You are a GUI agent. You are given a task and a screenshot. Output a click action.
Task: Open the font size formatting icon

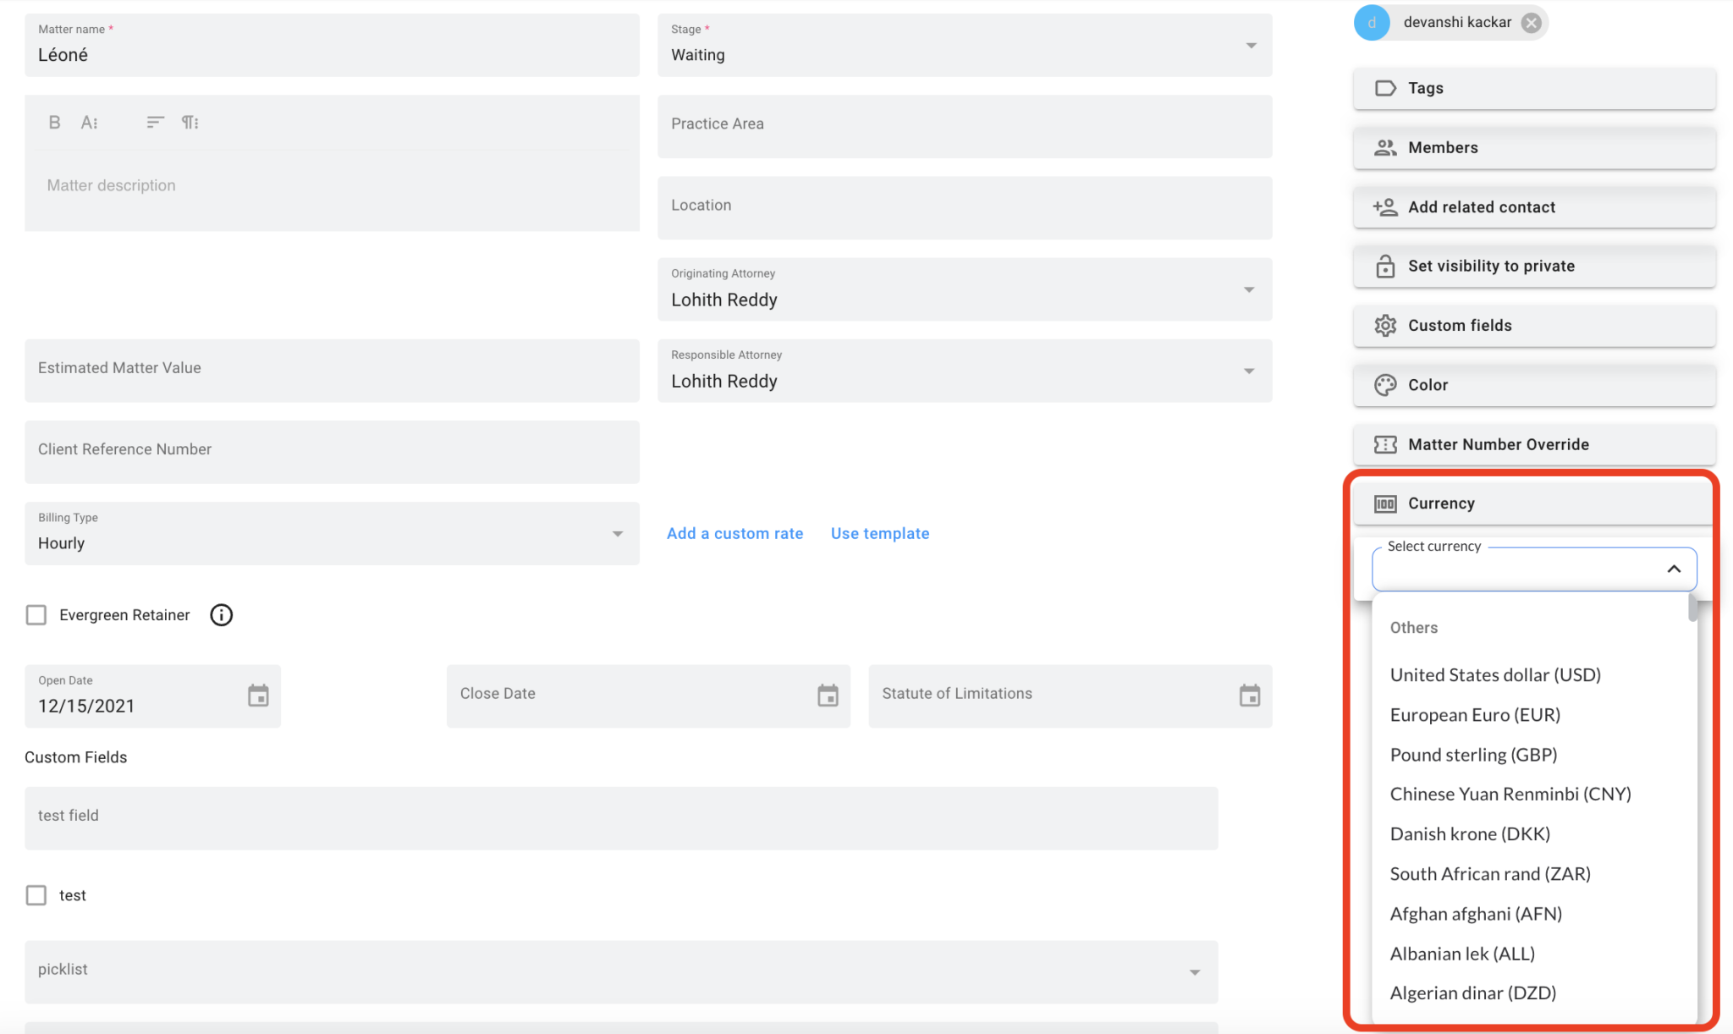click(x=90, y=123)
